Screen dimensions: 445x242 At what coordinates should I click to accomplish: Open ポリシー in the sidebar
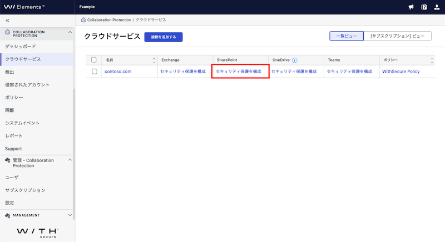[x=36, y=97]
